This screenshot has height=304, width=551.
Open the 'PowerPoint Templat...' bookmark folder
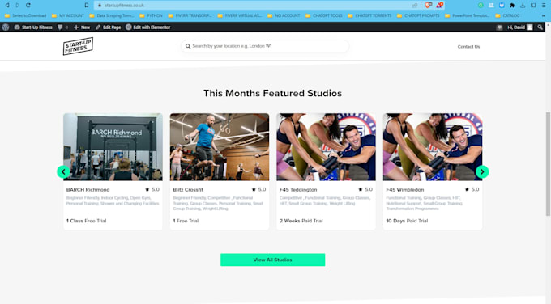(x=467, y=16)
